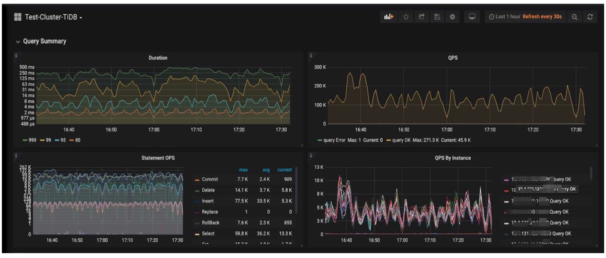Click the zoom out magnifier icon
The height and width of the screenshot is (258, 606).
[574, 17]
